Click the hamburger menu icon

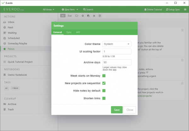pos(185,9)
